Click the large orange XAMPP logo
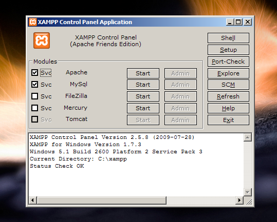277x222 pixels. tap(42, 41)
